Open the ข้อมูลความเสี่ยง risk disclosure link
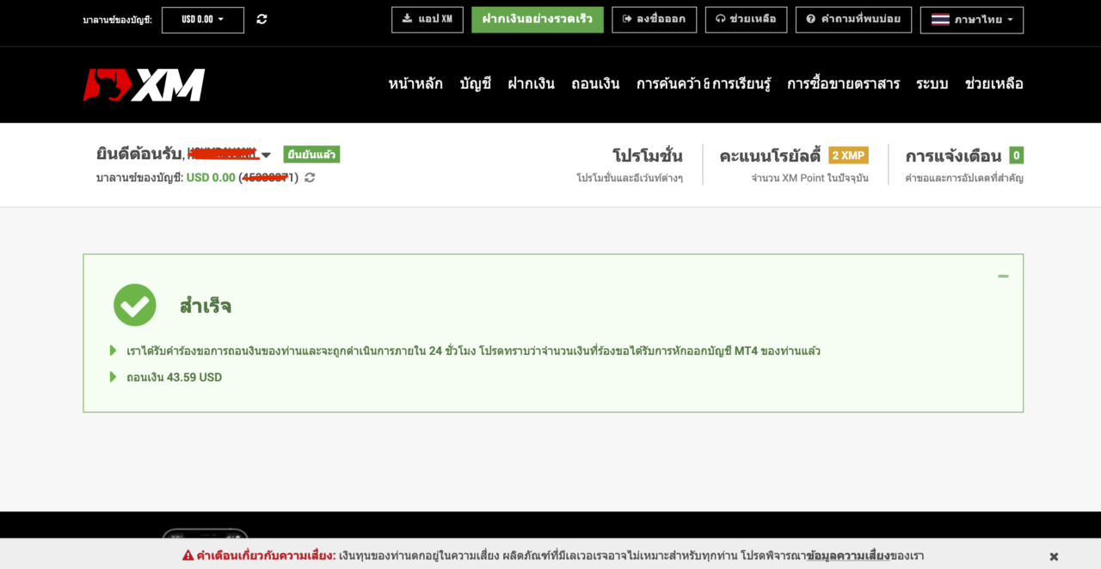Screen dimensions: 1101x569 pos(847,556)
